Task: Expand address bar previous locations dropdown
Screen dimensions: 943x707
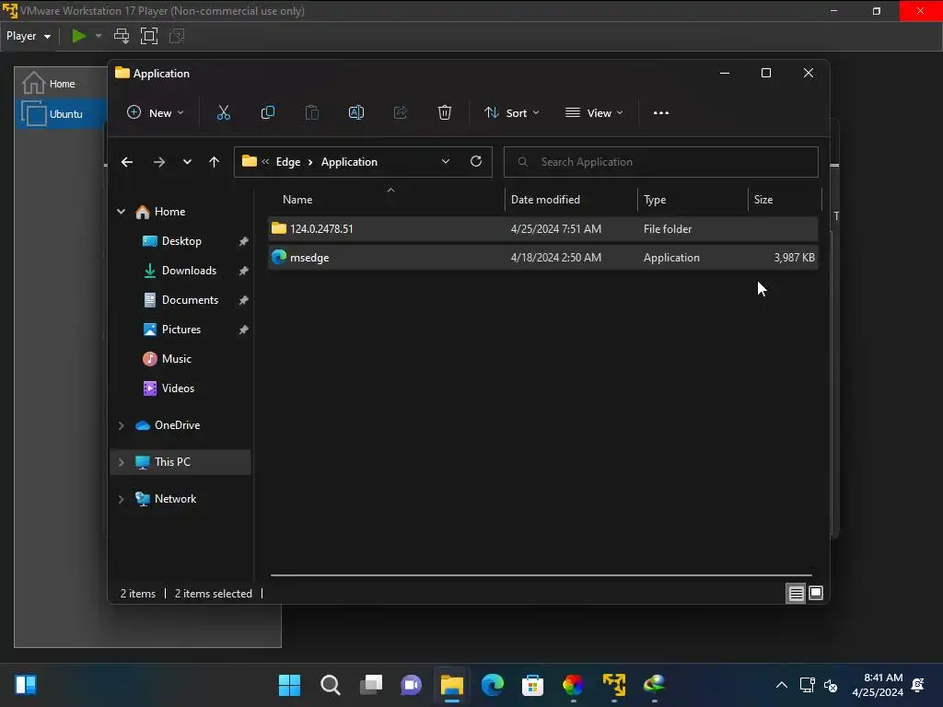Action: [446, 161]
